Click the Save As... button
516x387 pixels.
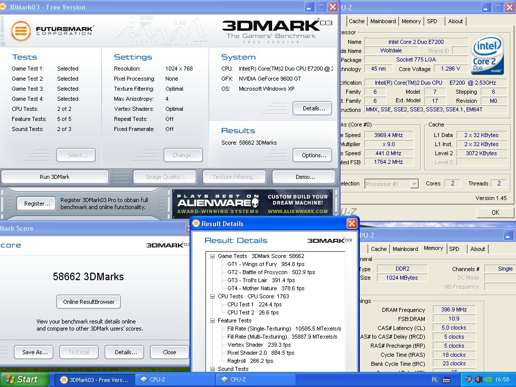[x=35, y=352]
